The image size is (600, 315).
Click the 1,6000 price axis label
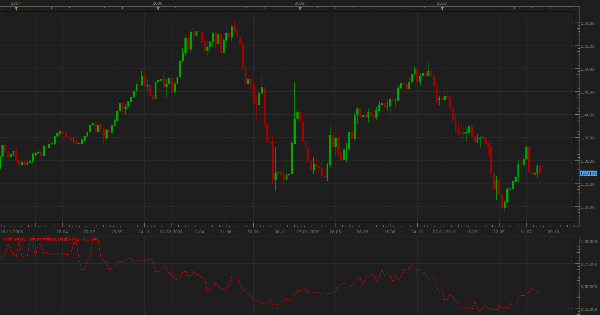(588, 23)
